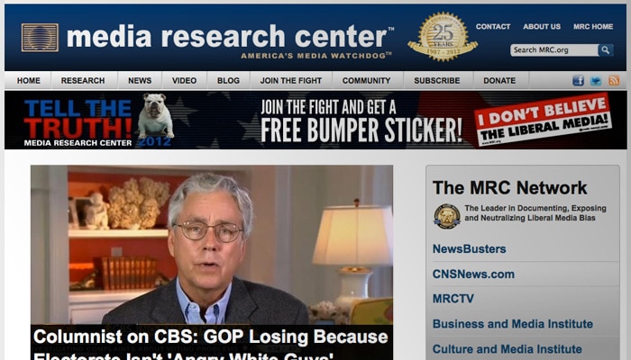Click the gold 25 Years anniversary seal
The image size is (631, 360).
coord(443,37)
